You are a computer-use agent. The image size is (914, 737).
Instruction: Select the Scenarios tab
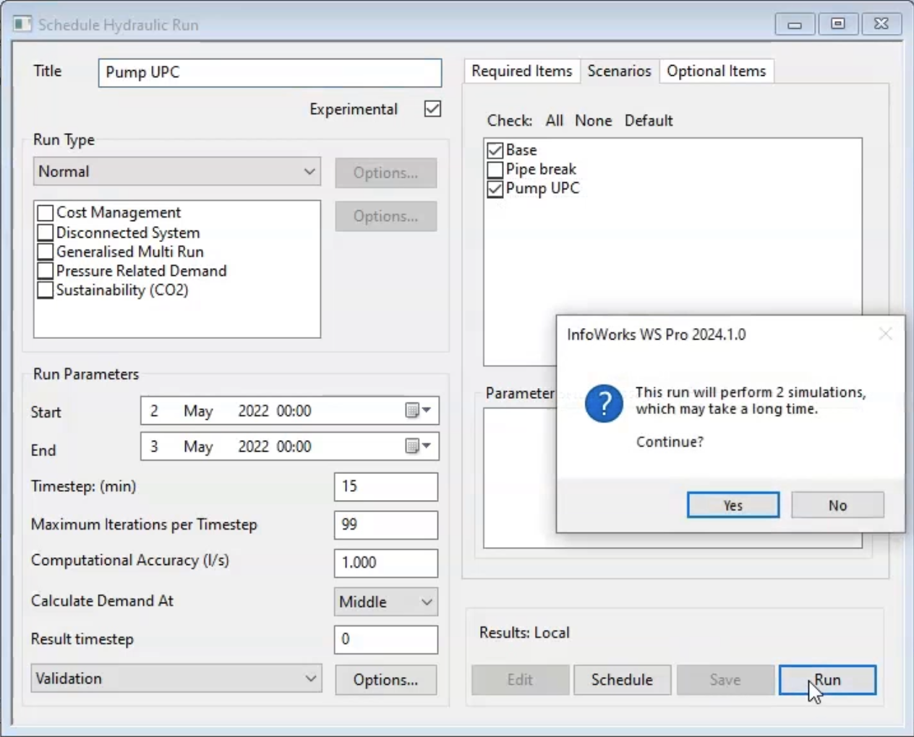[619, 71]
